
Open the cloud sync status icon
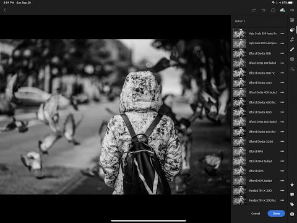(x=283, y=10)
